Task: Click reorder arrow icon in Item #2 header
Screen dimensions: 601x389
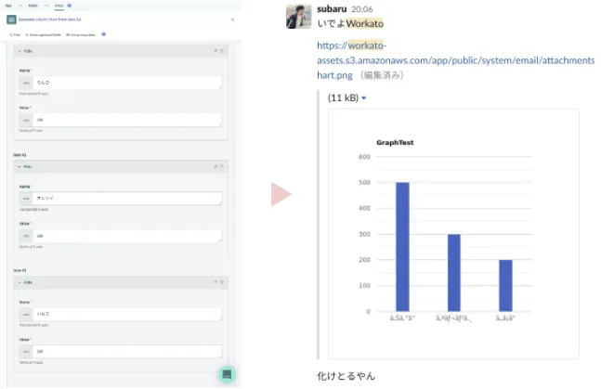Action: (216, 166)
